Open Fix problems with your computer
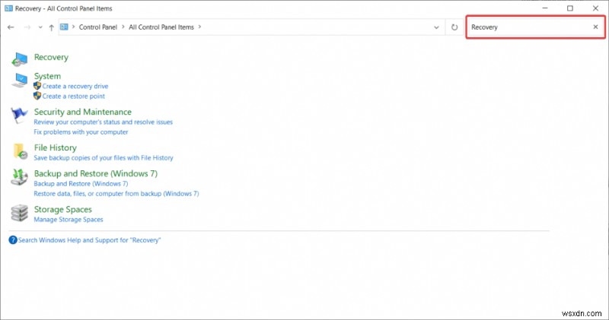 tap(81, 132)
